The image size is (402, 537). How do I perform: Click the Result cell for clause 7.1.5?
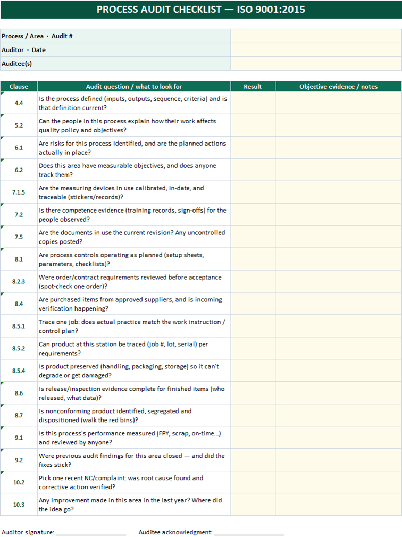pyautogui.click(x=253, y=192)
